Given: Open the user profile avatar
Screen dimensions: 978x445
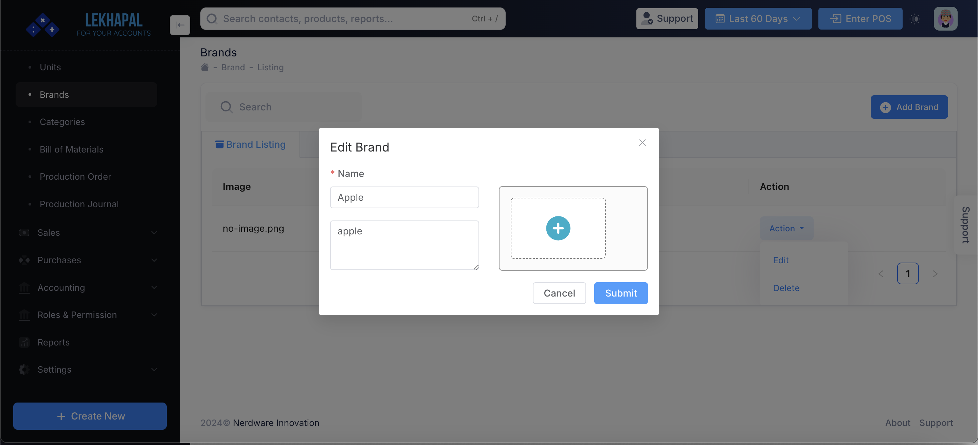Looking at the screenshot, I should (946, 19).
